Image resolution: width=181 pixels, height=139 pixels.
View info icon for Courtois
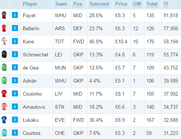pyautogui.click(x=15, y=133)
